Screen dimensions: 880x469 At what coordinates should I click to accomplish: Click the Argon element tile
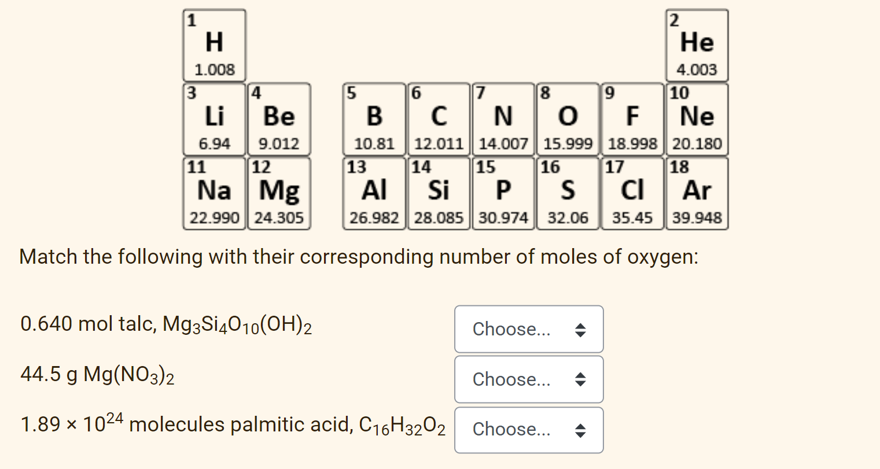pos(697,193)
